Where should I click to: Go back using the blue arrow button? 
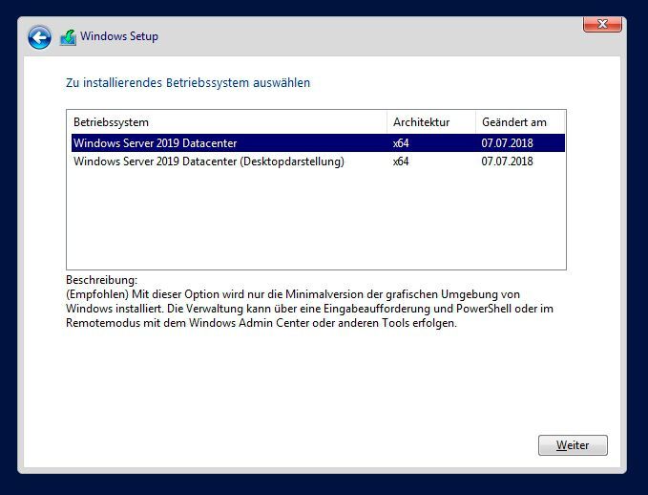tap(39, 37)
